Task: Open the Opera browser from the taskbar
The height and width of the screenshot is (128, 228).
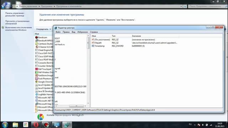Action: pyautogui.click(x=36, y=125)
